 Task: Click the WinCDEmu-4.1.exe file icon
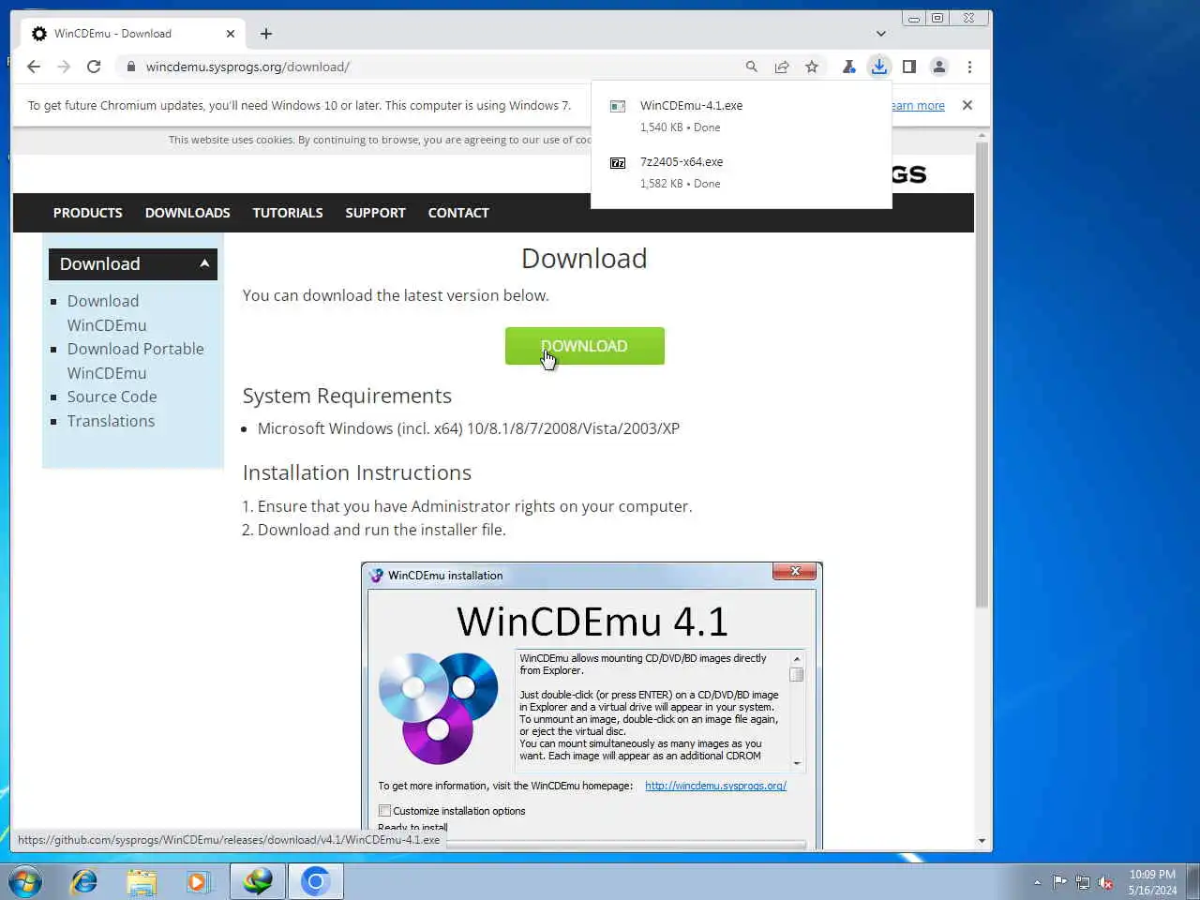(618, 106)
